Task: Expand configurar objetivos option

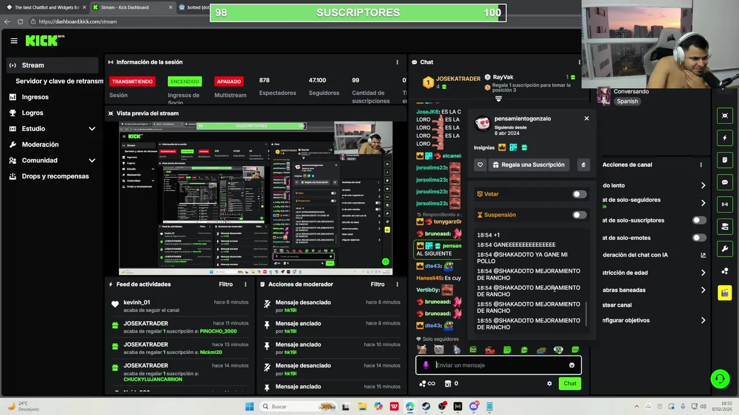Action: pos(703,320)
